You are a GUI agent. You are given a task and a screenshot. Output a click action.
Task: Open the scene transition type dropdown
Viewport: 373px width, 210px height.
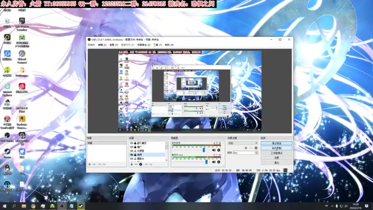click(x=242, y=143)
